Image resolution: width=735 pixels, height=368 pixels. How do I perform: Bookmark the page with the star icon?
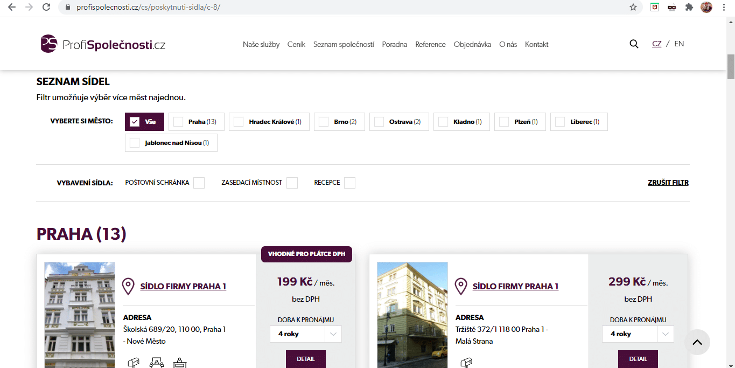coord(633,7)
